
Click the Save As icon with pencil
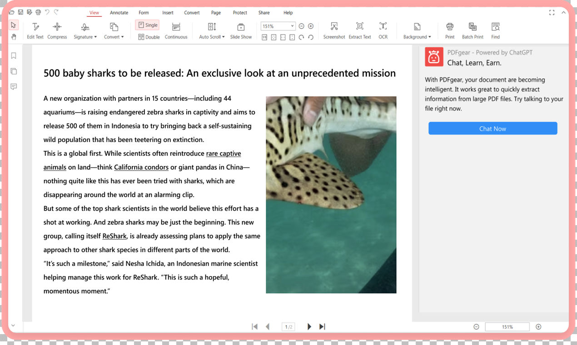(30, 12)
